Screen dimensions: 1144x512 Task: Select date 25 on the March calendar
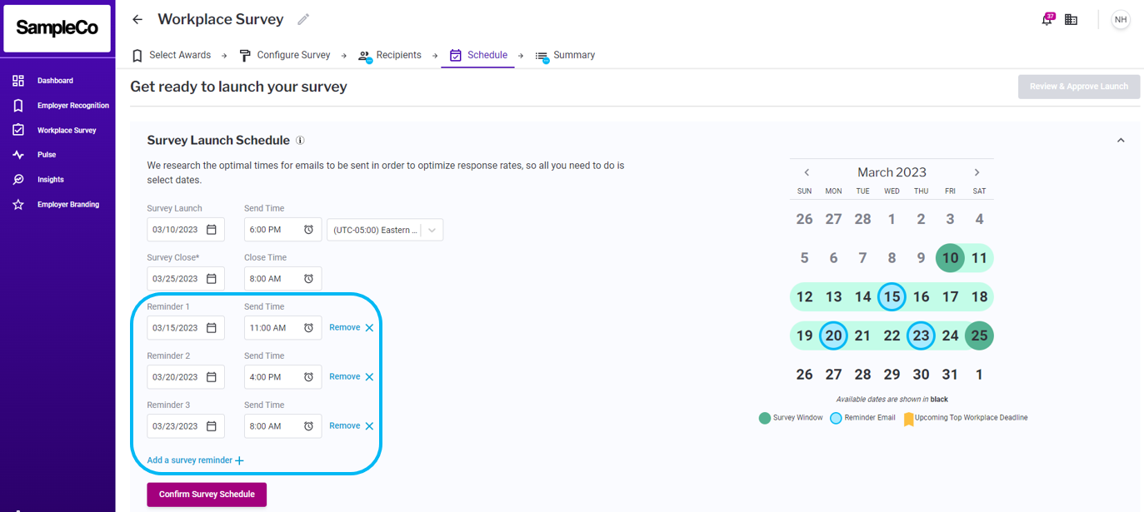click(979, 335)
